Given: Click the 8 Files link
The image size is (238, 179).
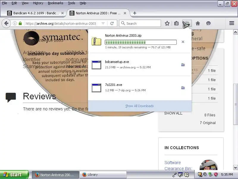Looking at the screenshot, I should coord(210,115).
